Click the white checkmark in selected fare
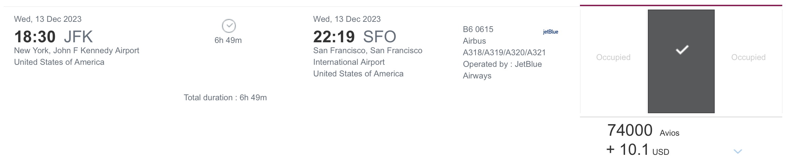Viewport: 786px width, 163px height. [682, 50]
